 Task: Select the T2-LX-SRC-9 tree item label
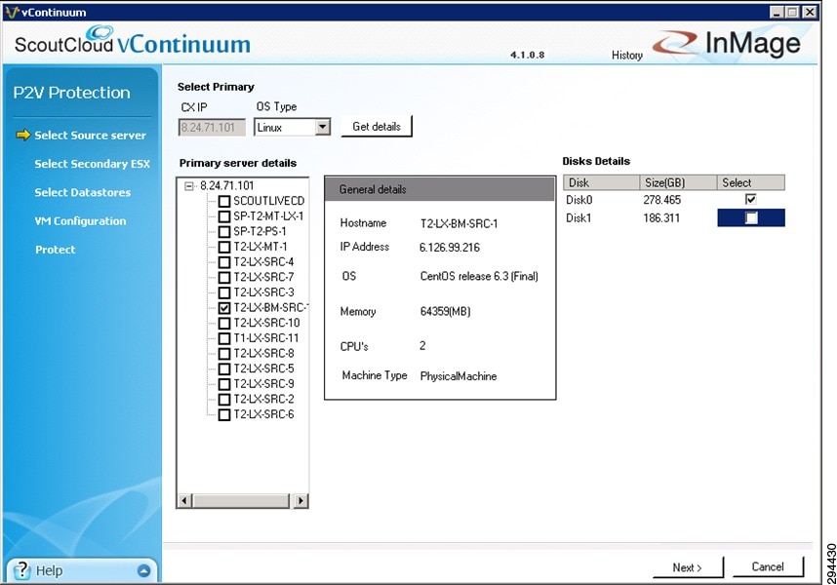click(263, 384)
